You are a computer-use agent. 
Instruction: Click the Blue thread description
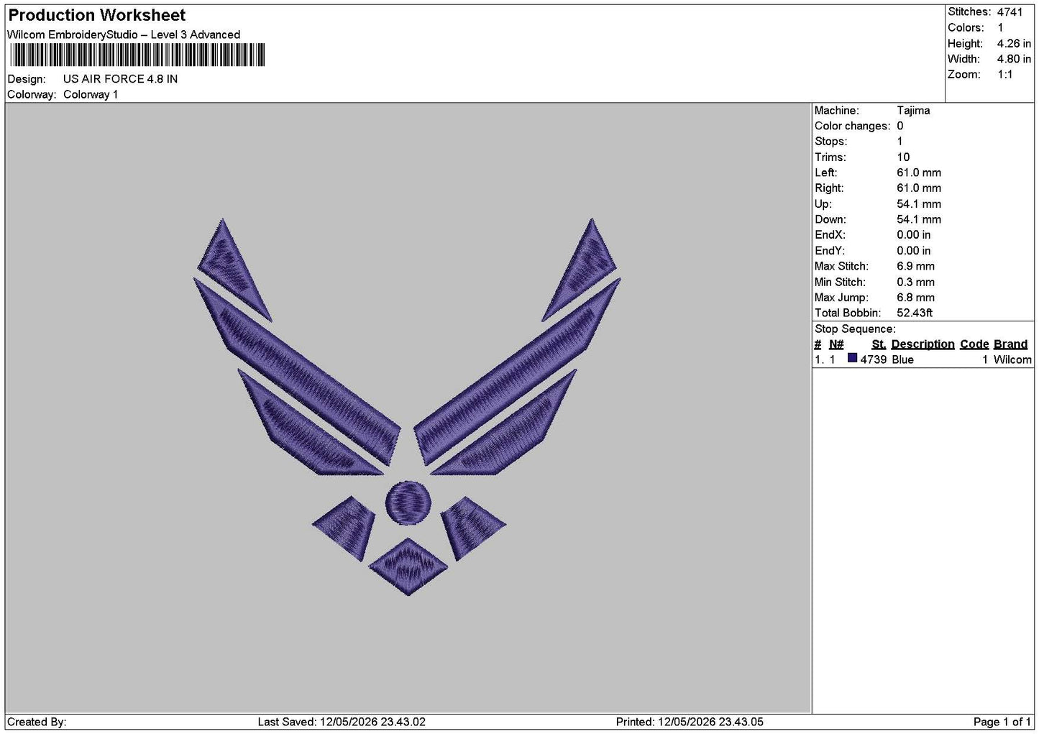902,359
